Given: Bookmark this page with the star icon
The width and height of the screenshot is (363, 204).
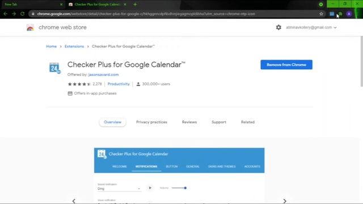Looking at the screenshot, I should pyautogui.click(x=321, y=14).
